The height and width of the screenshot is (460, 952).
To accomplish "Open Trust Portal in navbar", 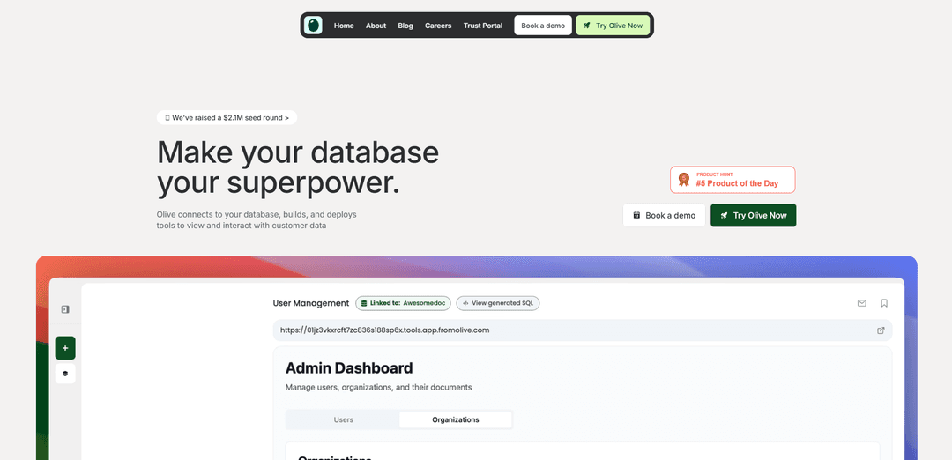I will 483,26.
